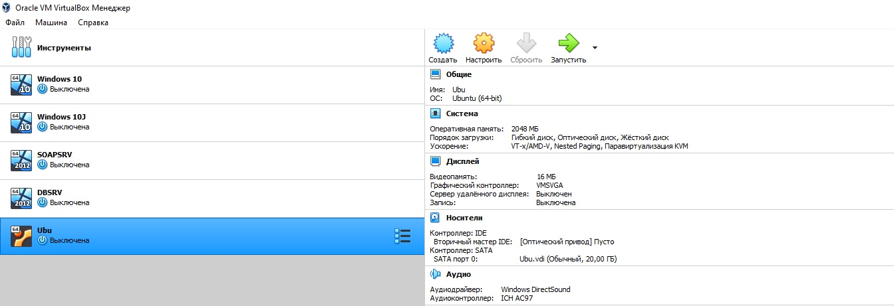The height and width of the screenshot is (306, 894).
Task: Open the Носители section header link
Action: (x=464, y=218)
